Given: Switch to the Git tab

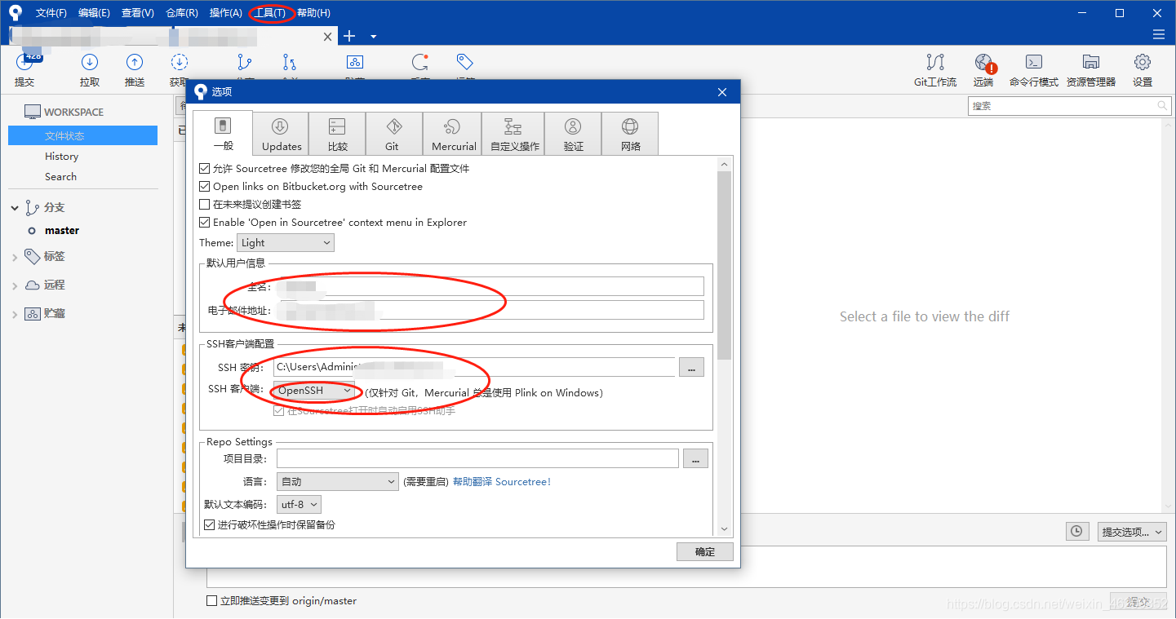Looking at the screenshot, I should (393, 134).
